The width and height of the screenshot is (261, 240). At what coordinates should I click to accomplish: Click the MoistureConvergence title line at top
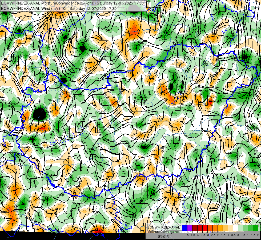coord(73,3)
